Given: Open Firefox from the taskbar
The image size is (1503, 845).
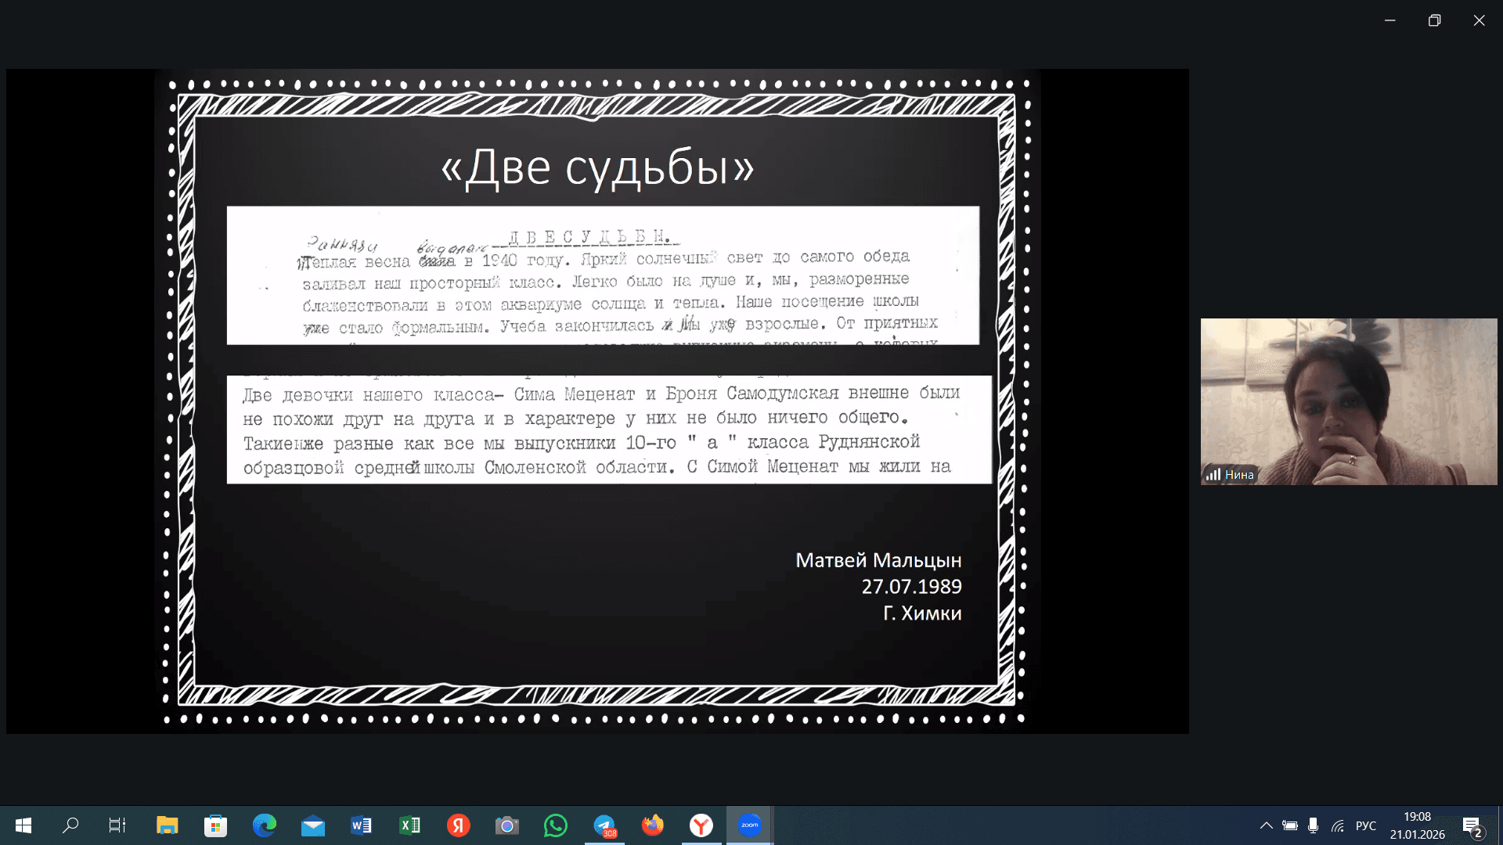Looking at the screenshot, I should point(653,825).
